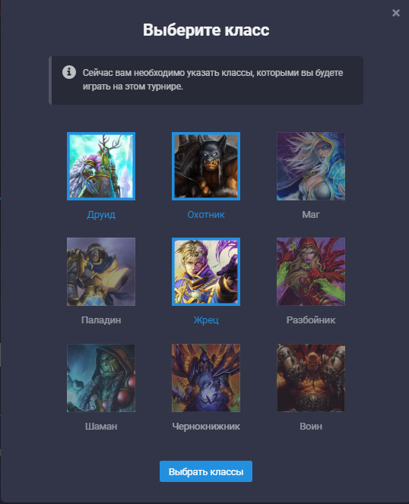The width and height of the screenshot is (409, 504).
Task: Select the Mage class portrait
Action: click(311, 166)
